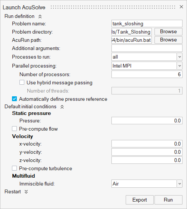Enable Use hybrid message passing
Image resolution: width=187 pixels, height=209 pixels.
coord(22,82)
